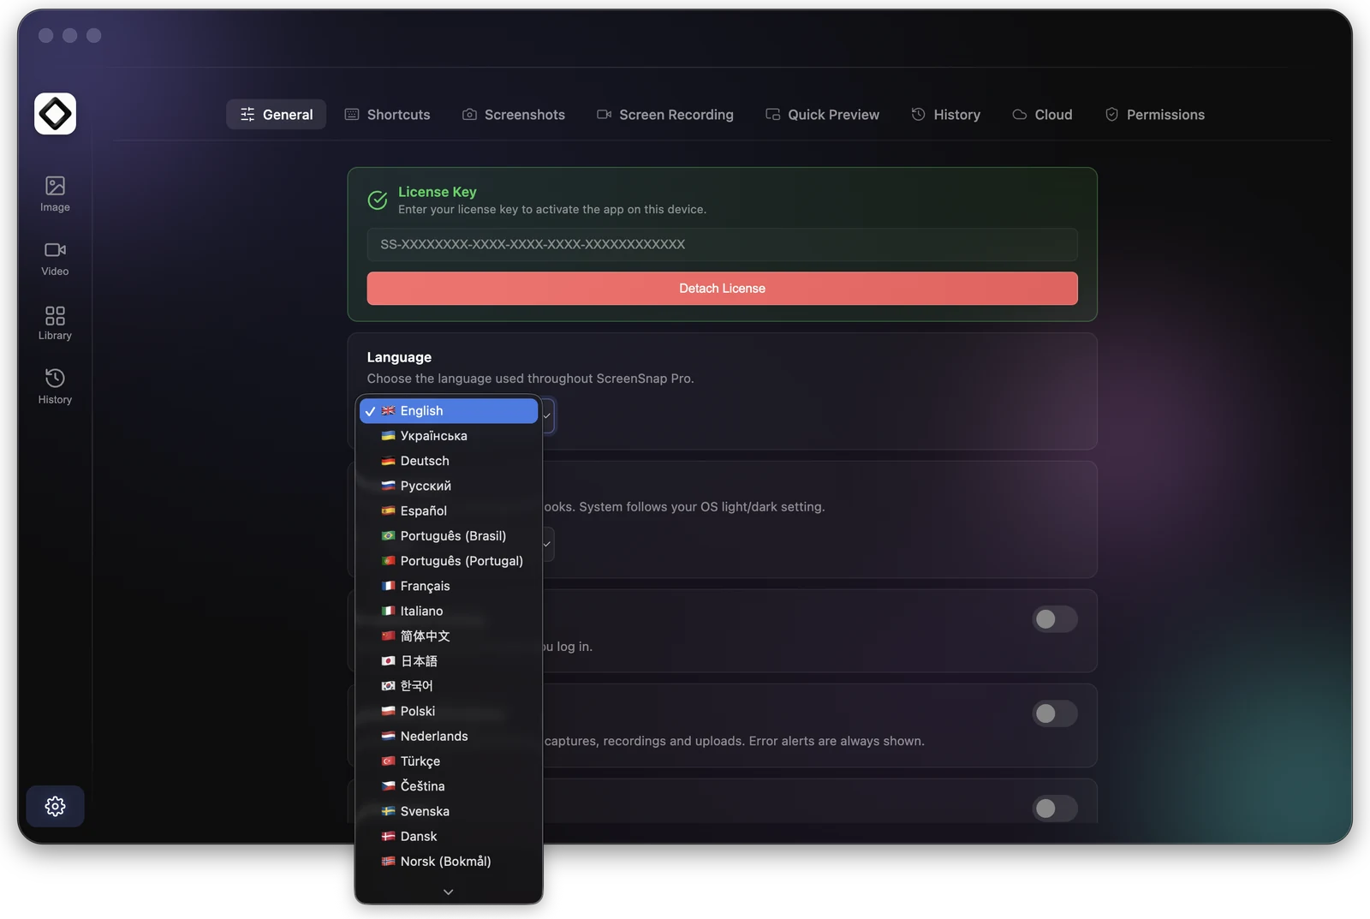
Task: Select Українська language option
Action: click(x=449, y=436)
